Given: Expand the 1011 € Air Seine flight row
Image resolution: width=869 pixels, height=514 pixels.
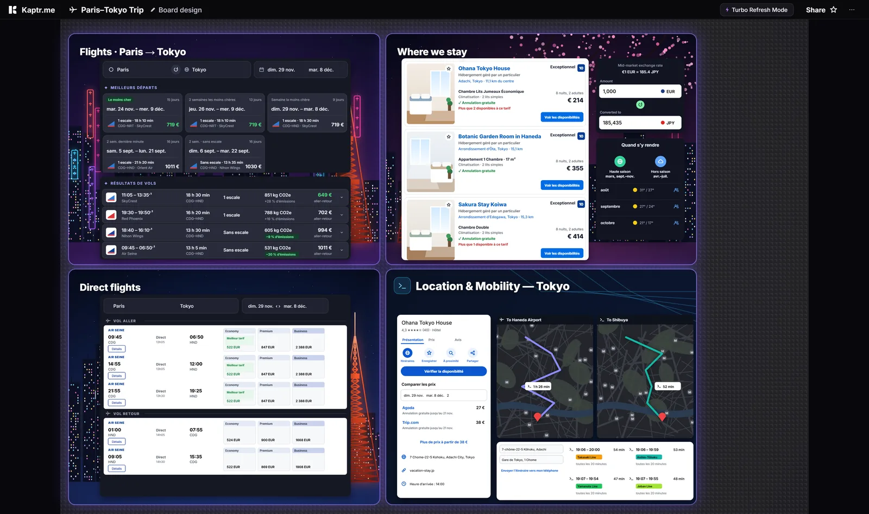Looking at the screenshot, I should pos(342,250).
